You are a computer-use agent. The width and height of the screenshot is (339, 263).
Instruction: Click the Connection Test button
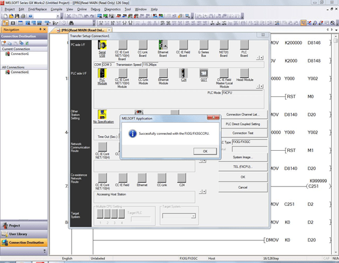click(x=243, y=133)
